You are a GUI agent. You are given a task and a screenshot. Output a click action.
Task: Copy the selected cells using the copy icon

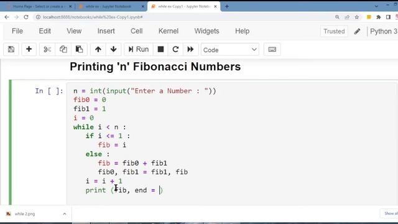[63, 49]
